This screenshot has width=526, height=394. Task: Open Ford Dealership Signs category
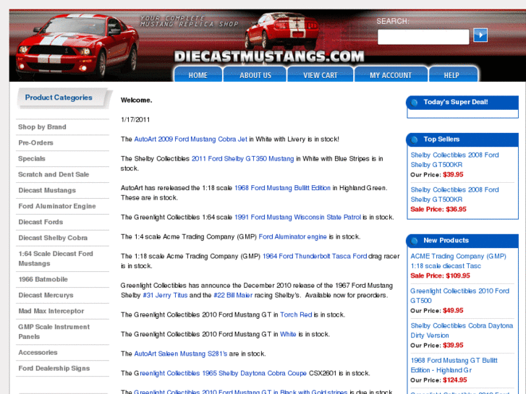pyautogui.click(x=54, y=368)
